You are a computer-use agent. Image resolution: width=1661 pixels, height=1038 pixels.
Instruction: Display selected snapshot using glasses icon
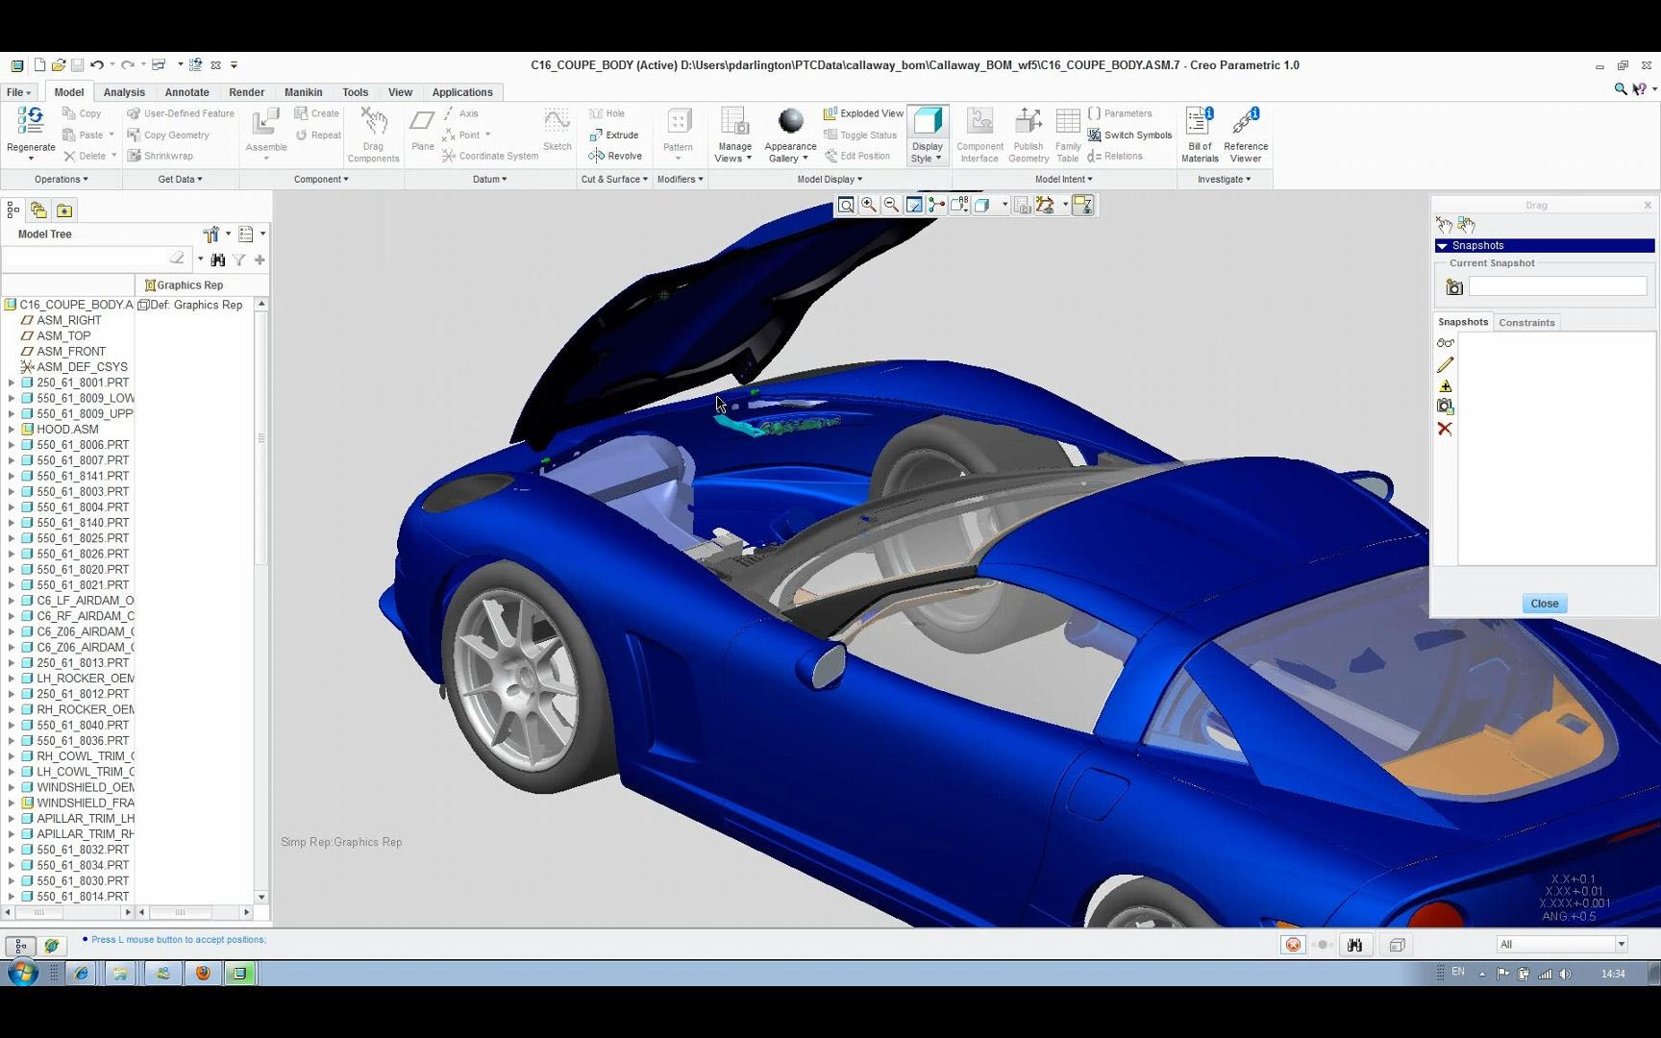click(x=1445, y=343)
